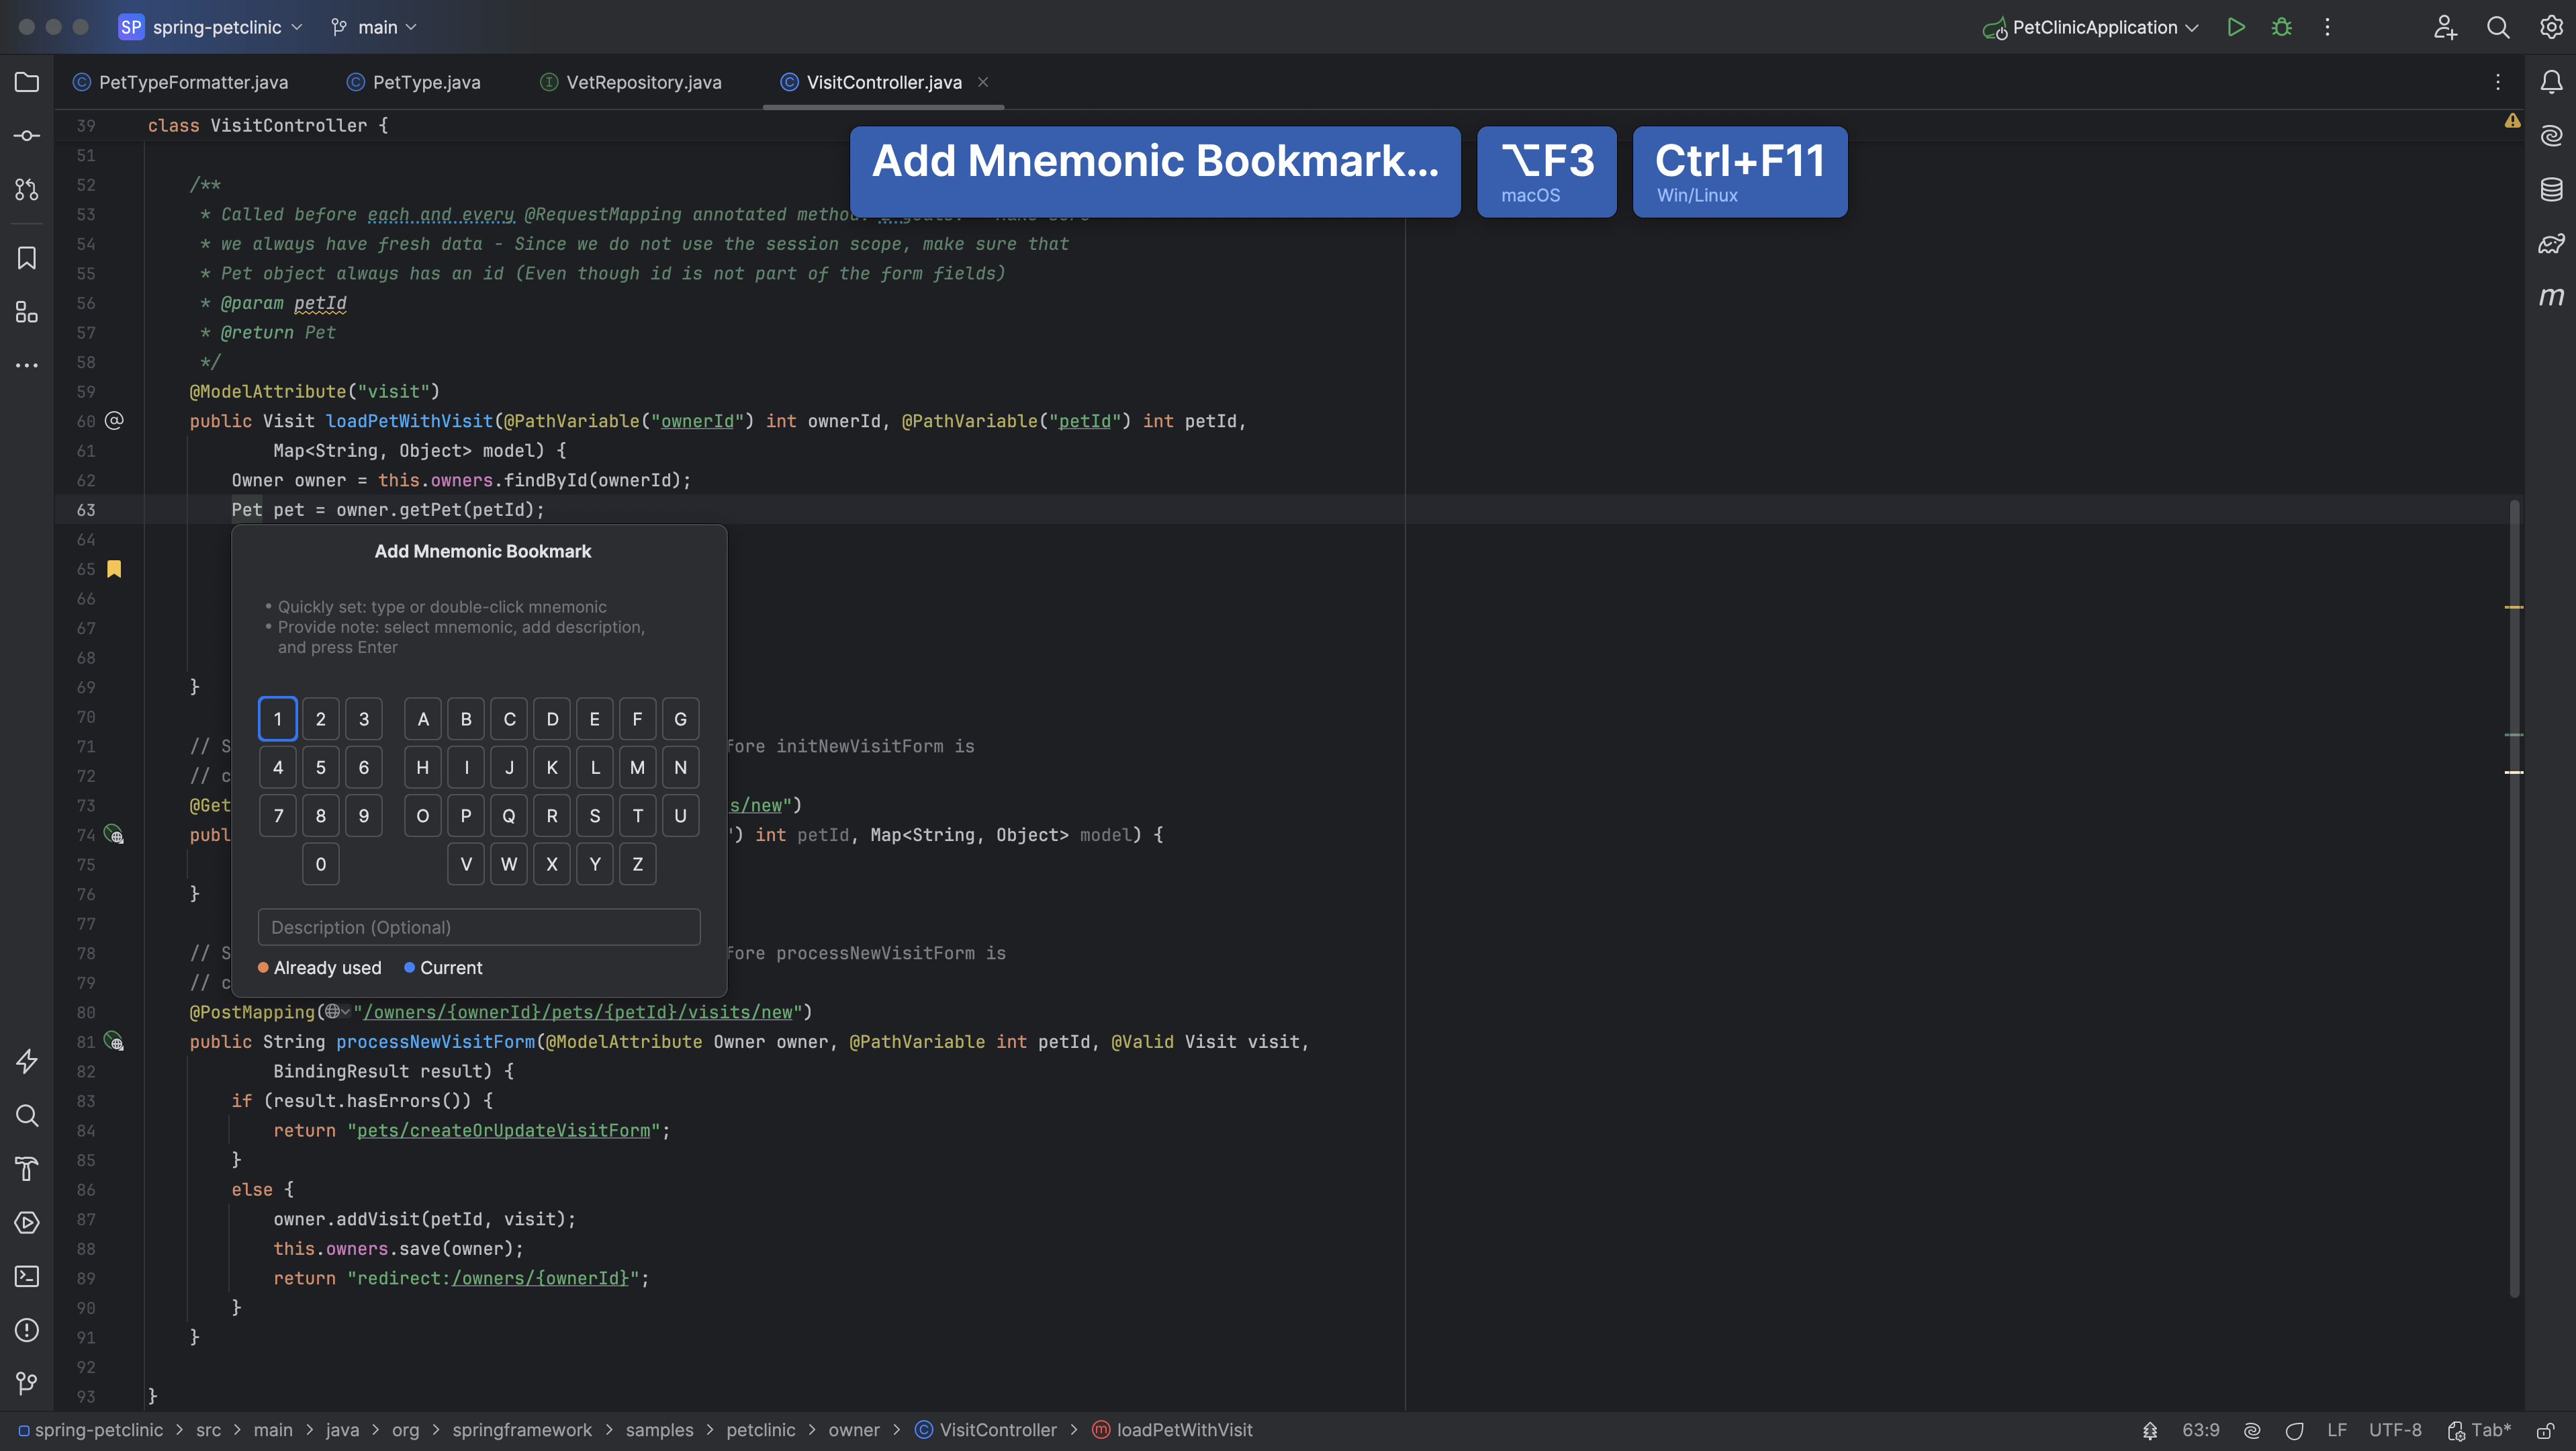Click the owner breadcrumb in status bar
Viewport: 2576px width, 1451px height.
point(855,1430)
